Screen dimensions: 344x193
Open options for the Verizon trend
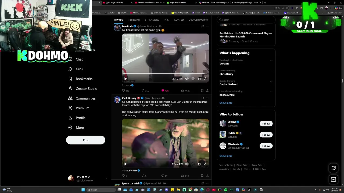point(271,61)
